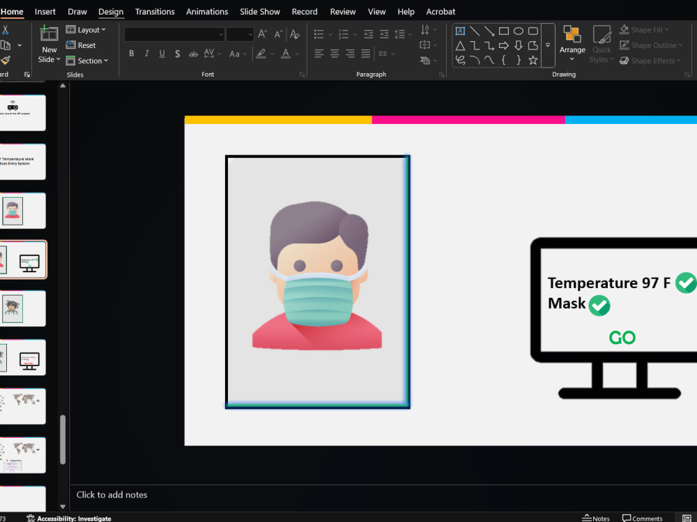
Task: Open the font size combo box
Action: tap(240, 34)
